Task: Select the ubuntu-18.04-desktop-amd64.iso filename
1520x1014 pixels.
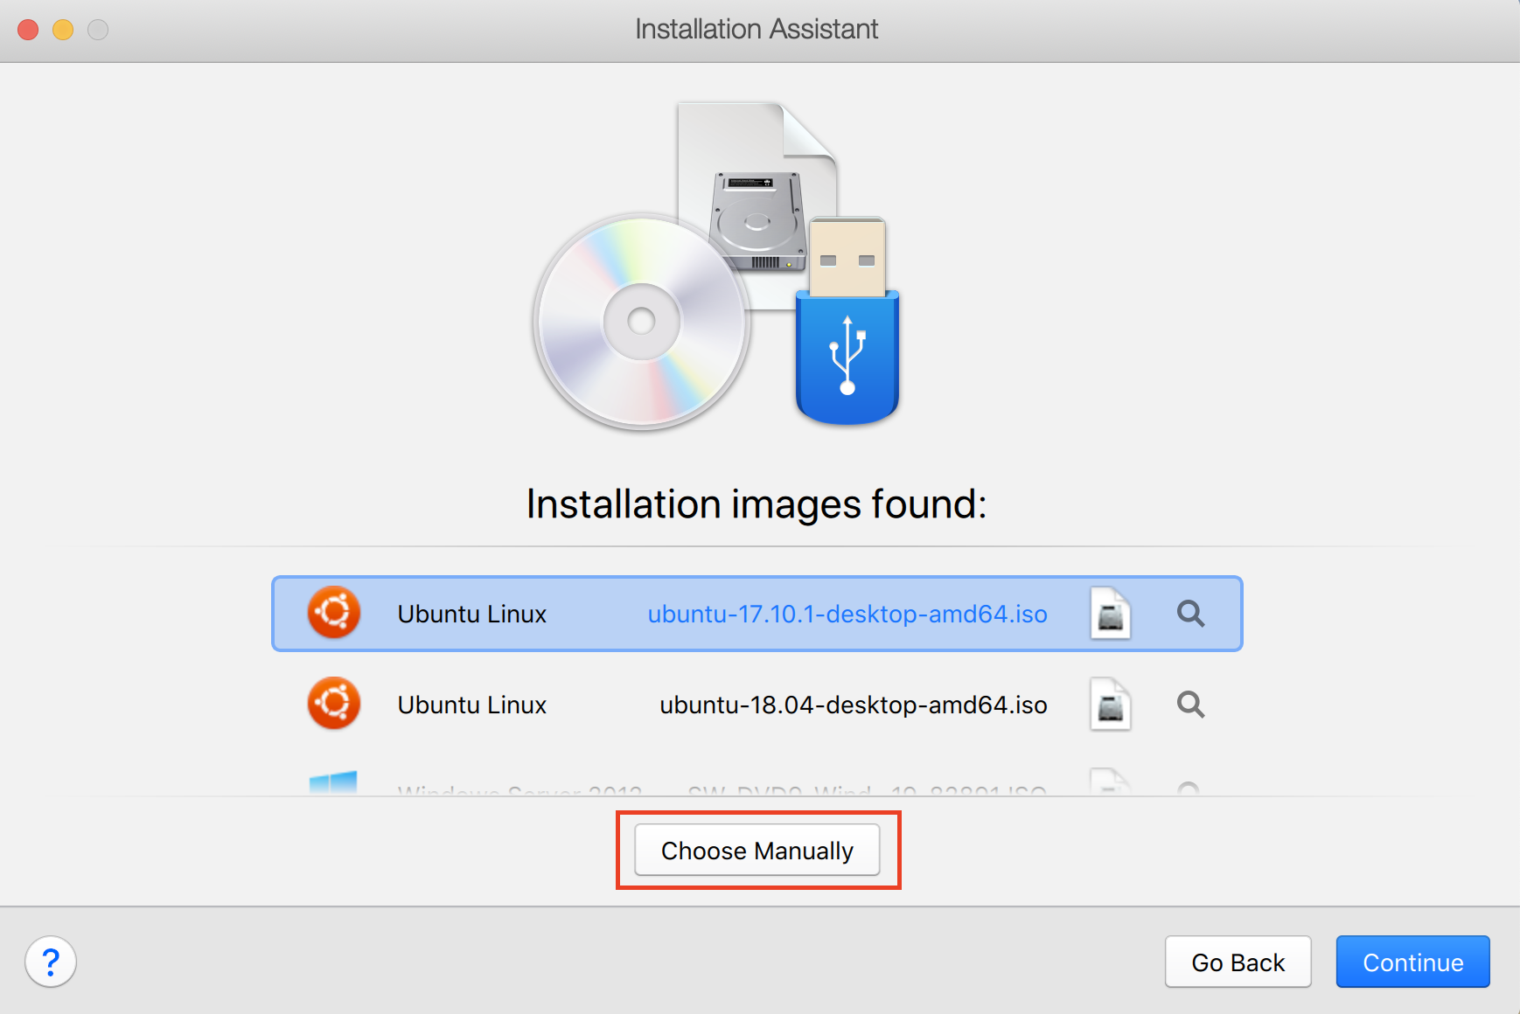Action: 853,705
